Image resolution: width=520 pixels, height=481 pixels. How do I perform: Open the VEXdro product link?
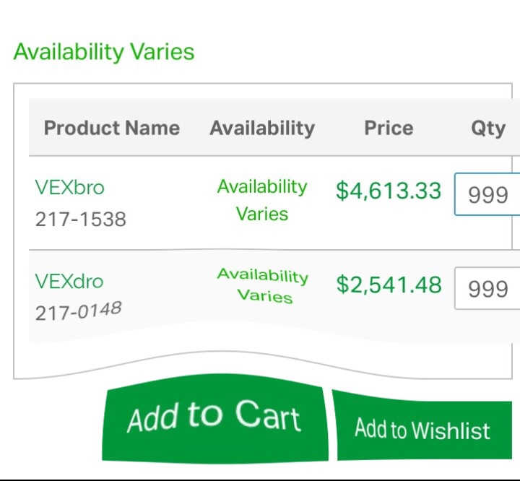[69, 281]
